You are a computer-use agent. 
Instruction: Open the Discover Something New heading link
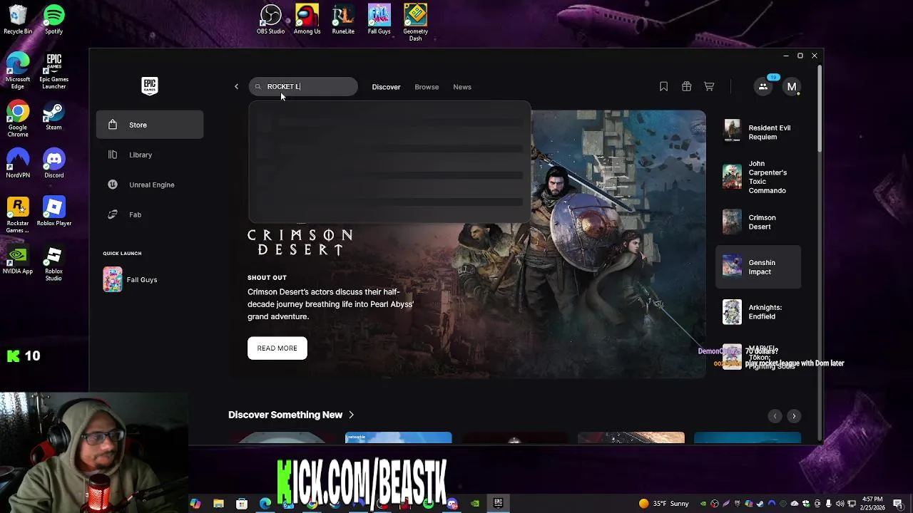pyautogui.click(x=285, y=415)
